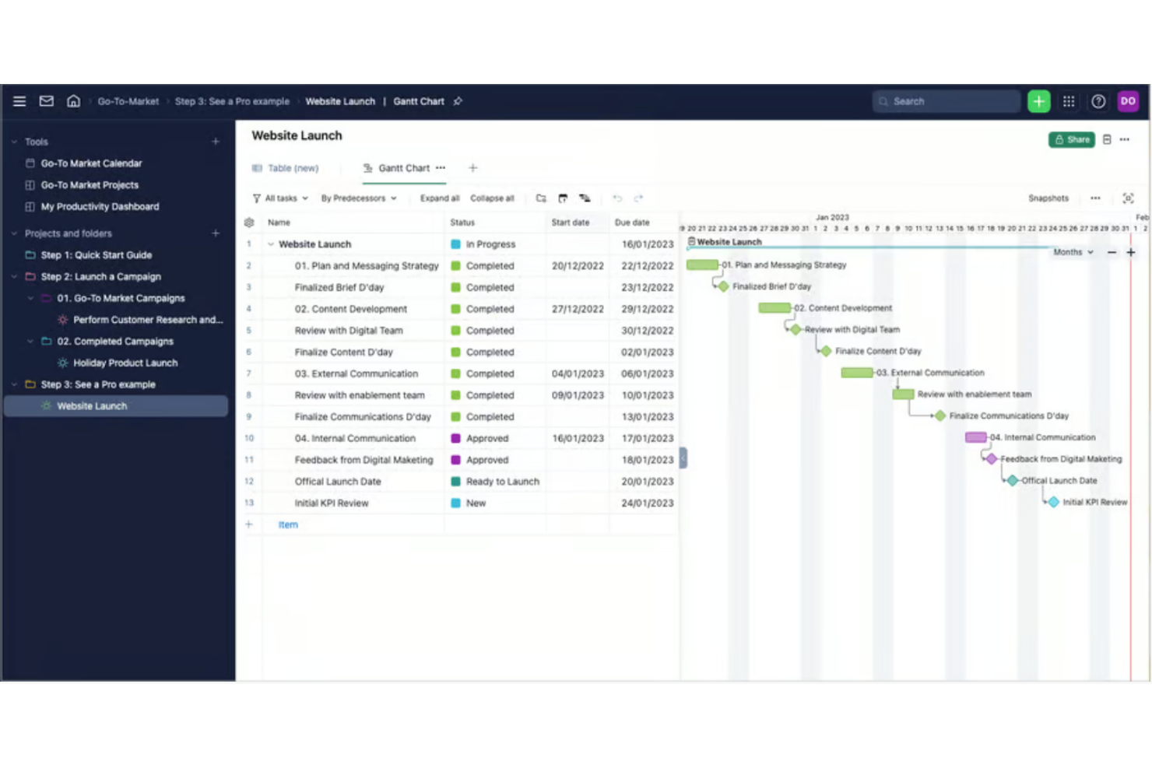Image resolution: width=1152 pixels, height=768 pixels.
Task: Open Perform Customer Research project
Action: (x=148, y=320)
